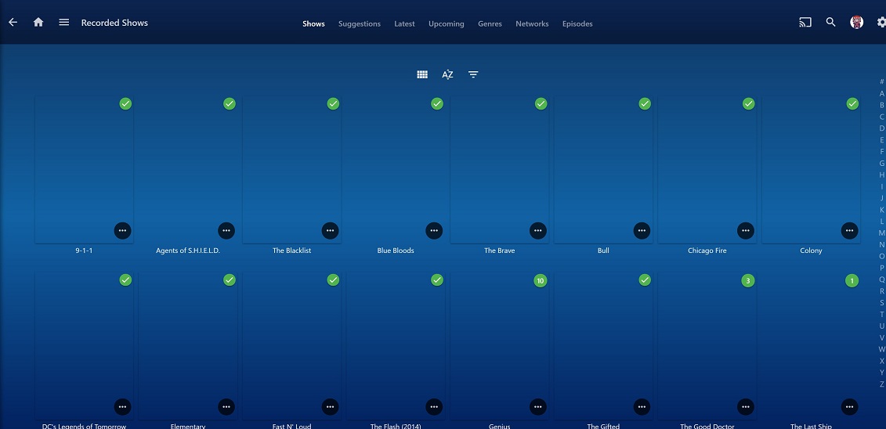Toggle watched checkmark on The Brave
The width and height of the screenshot is (886, 429).
541,103
